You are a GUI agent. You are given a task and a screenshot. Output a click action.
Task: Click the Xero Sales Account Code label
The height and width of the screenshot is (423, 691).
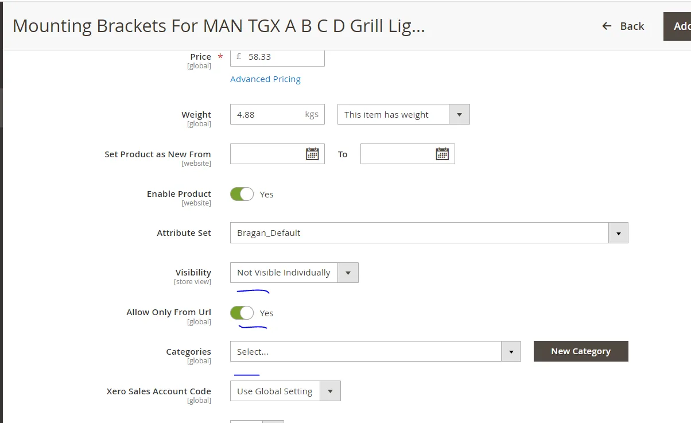pyautogui.click(x=159, y=391)
